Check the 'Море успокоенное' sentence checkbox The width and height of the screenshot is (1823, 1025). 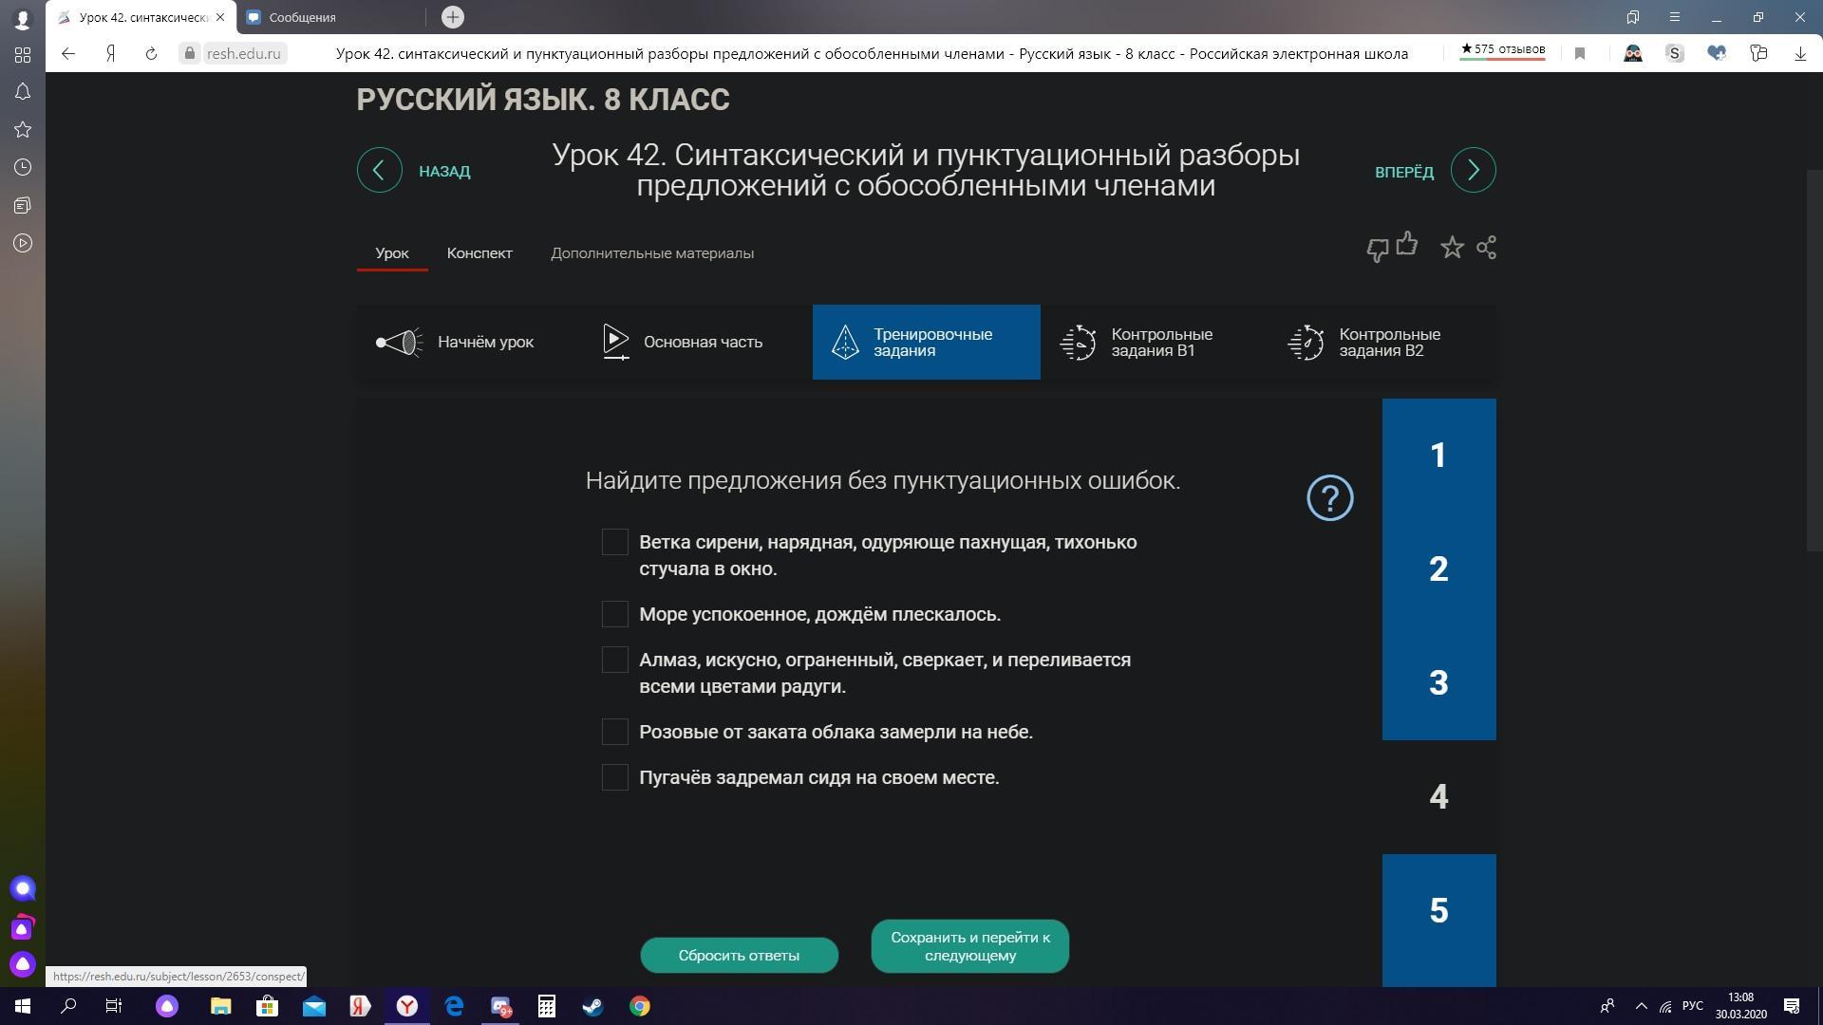pos(615,614)
